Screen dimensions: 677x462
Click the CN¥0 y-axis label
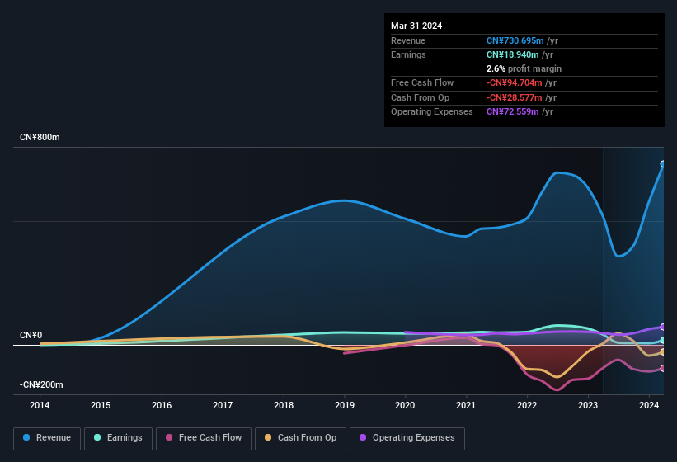tap(31, 335)
